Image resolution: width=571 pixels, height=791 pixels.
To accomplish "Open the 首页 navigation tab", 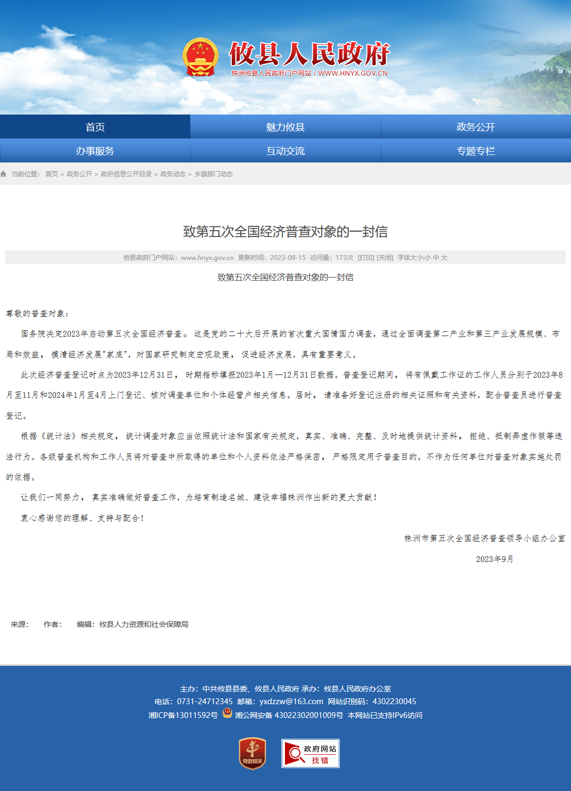I will pos(95,127).
